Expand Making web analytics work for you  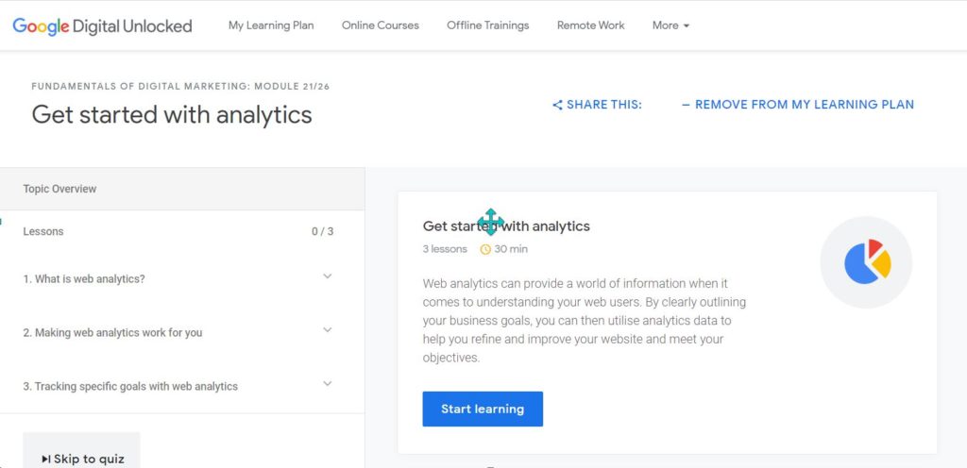[328, 329]
